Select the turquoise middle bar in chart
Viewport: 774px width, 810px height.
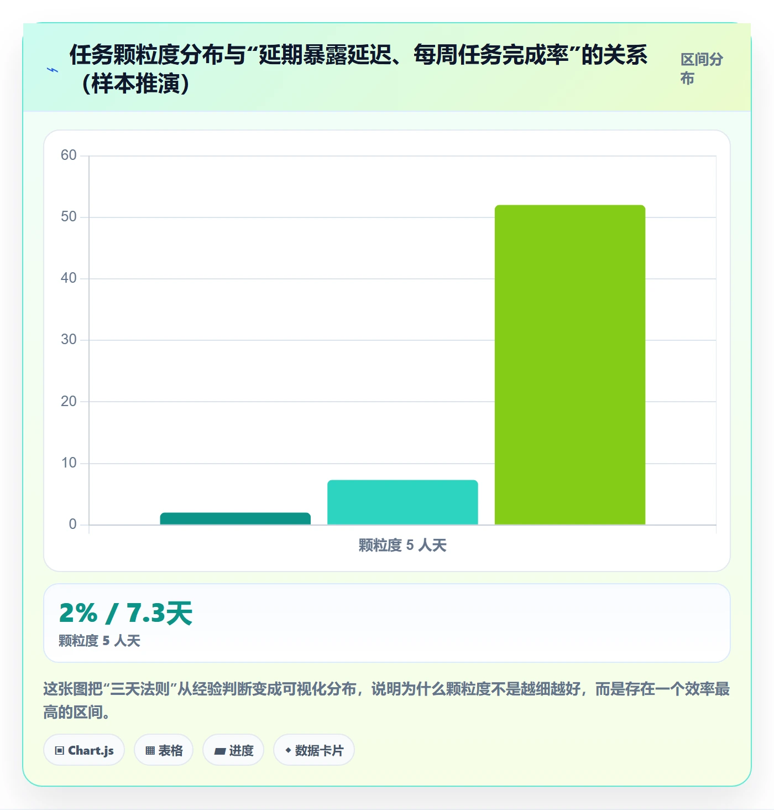402,502
